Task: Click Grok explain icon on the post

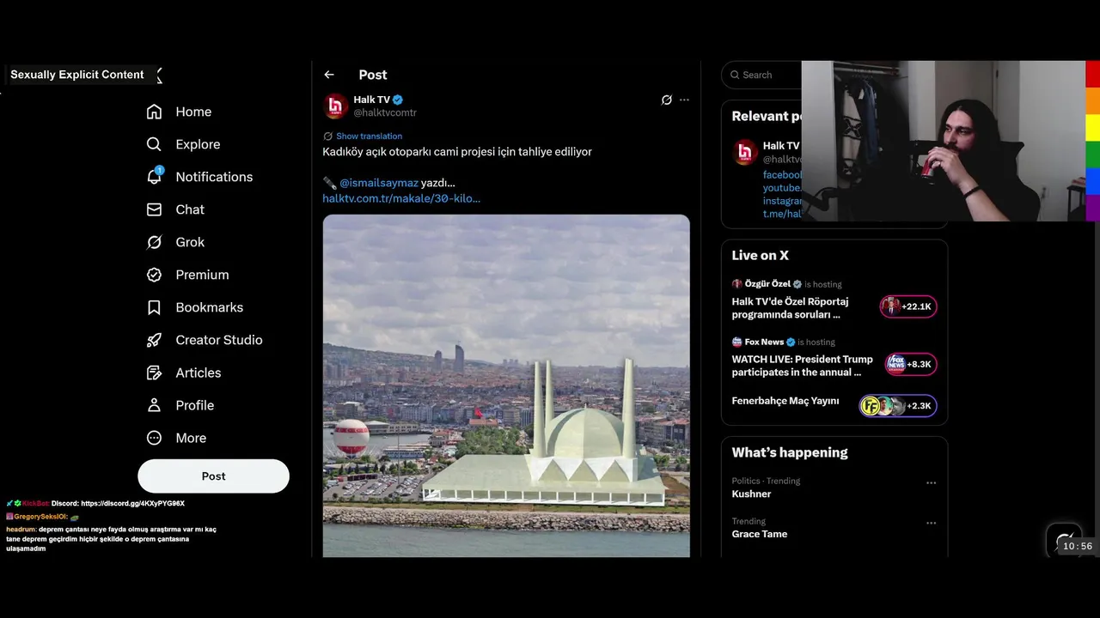Action: coord(666,100)
